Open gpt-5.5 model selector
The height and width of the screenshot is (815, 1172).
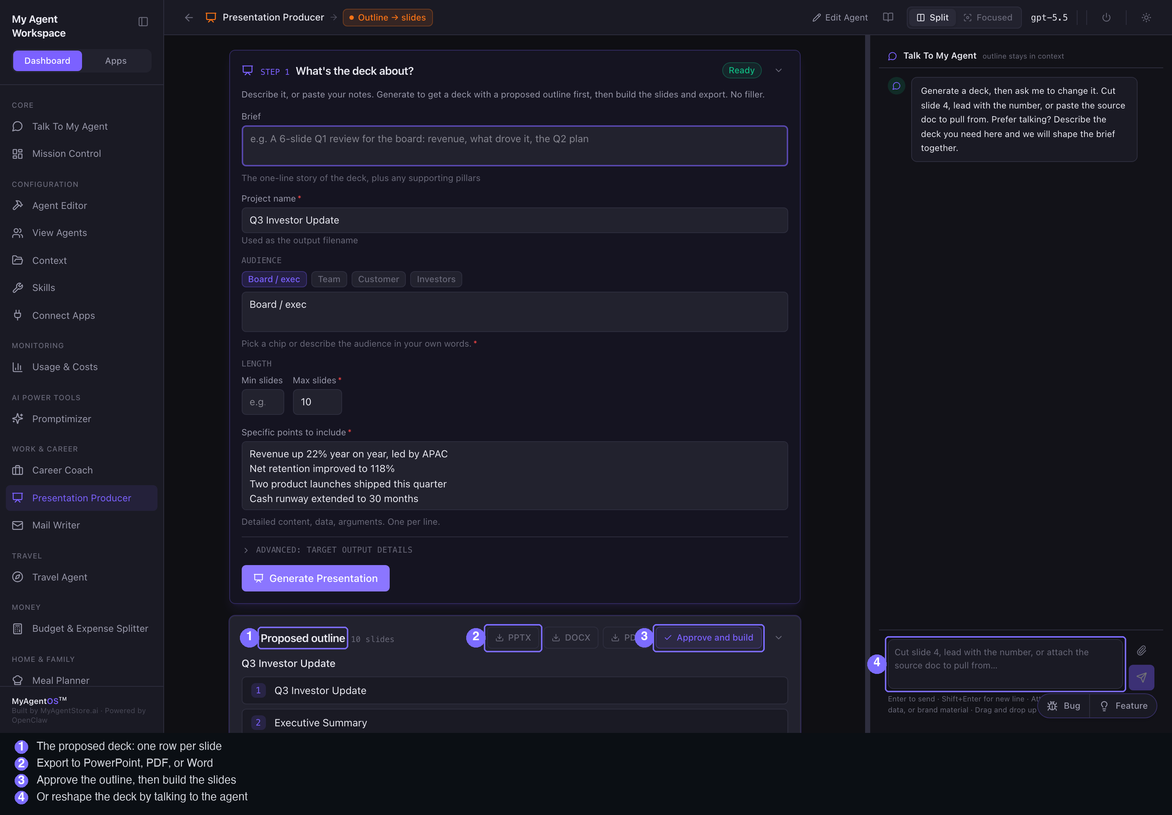[x=1049, y=17]
